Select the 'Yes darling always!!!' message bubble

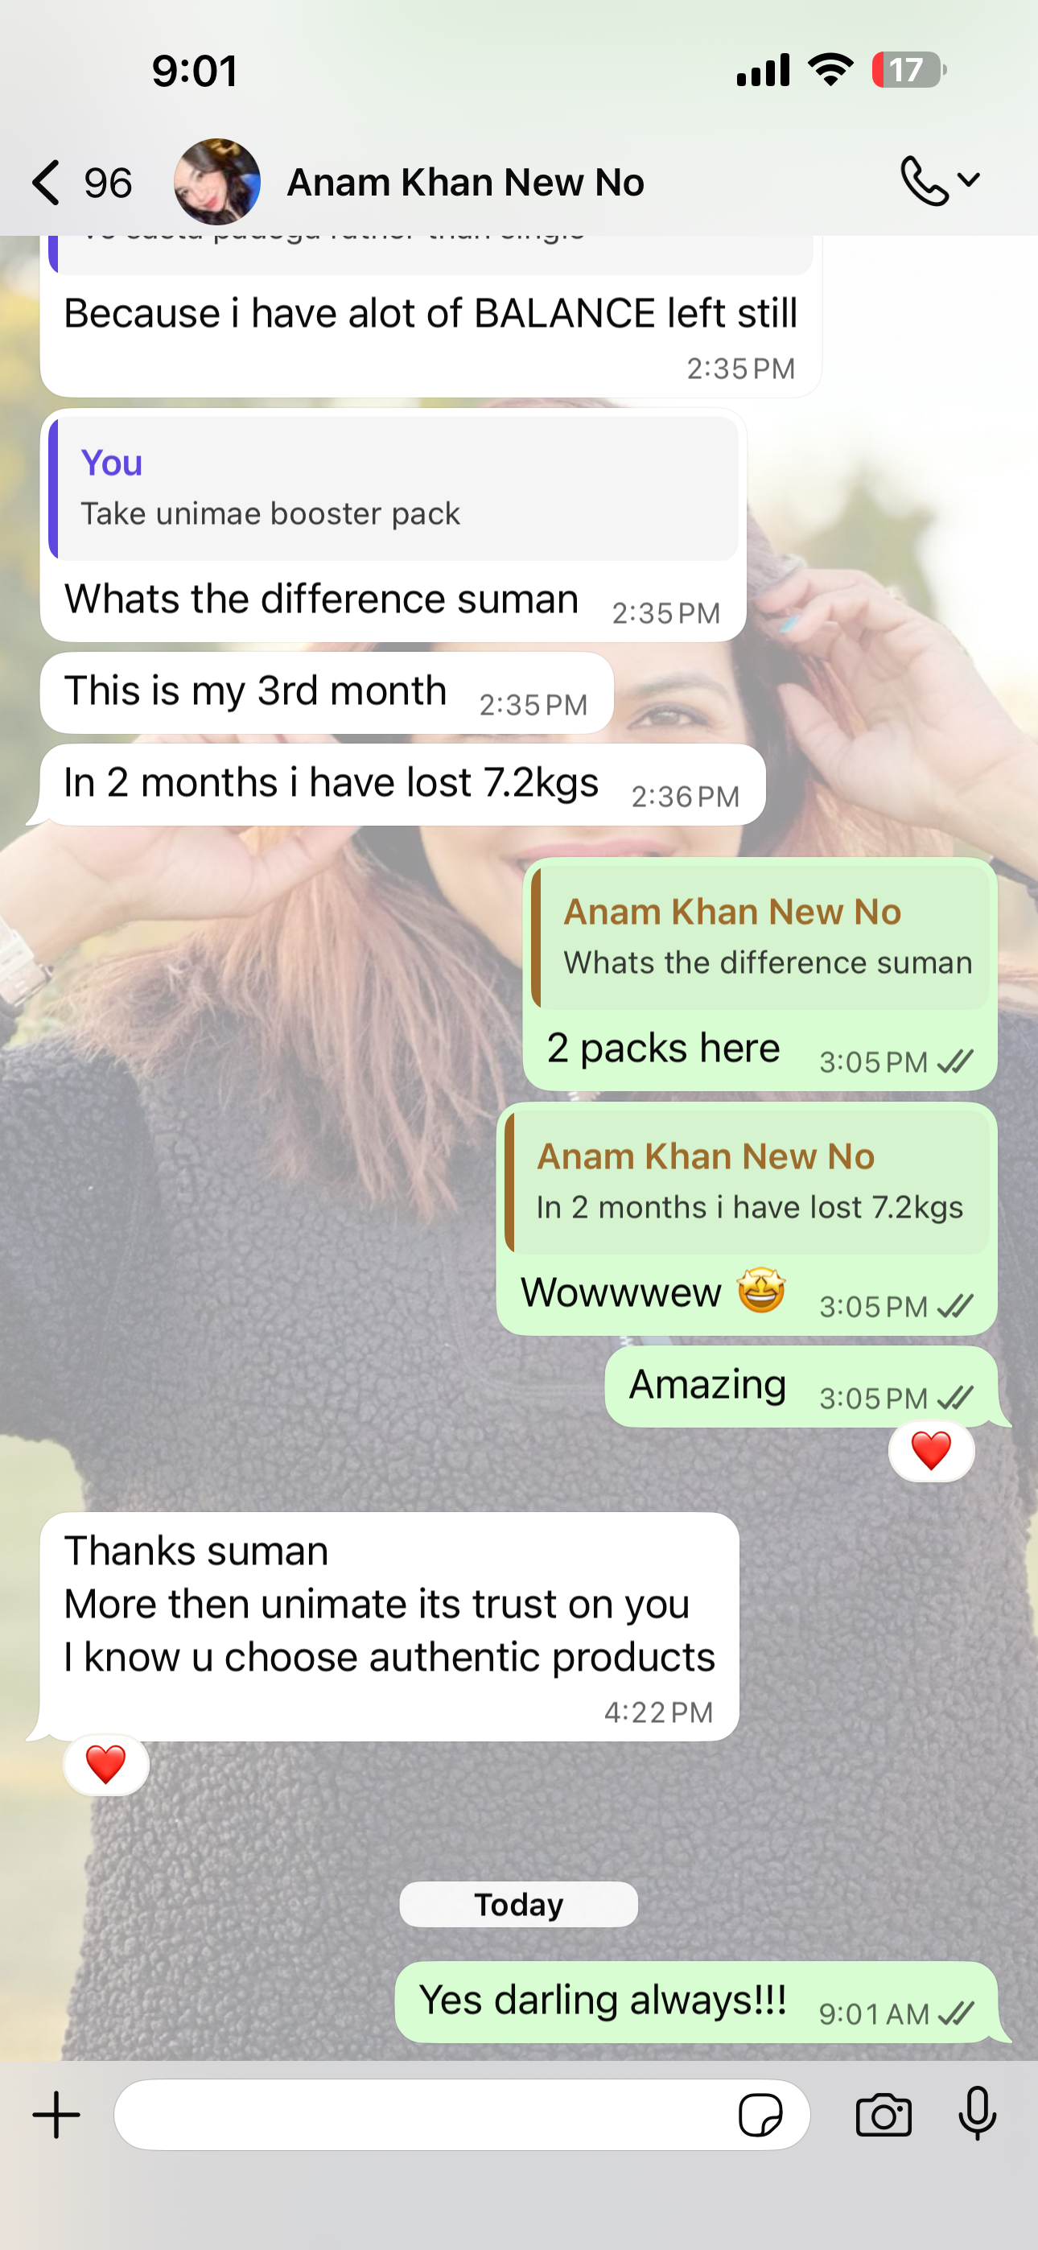696,2001
